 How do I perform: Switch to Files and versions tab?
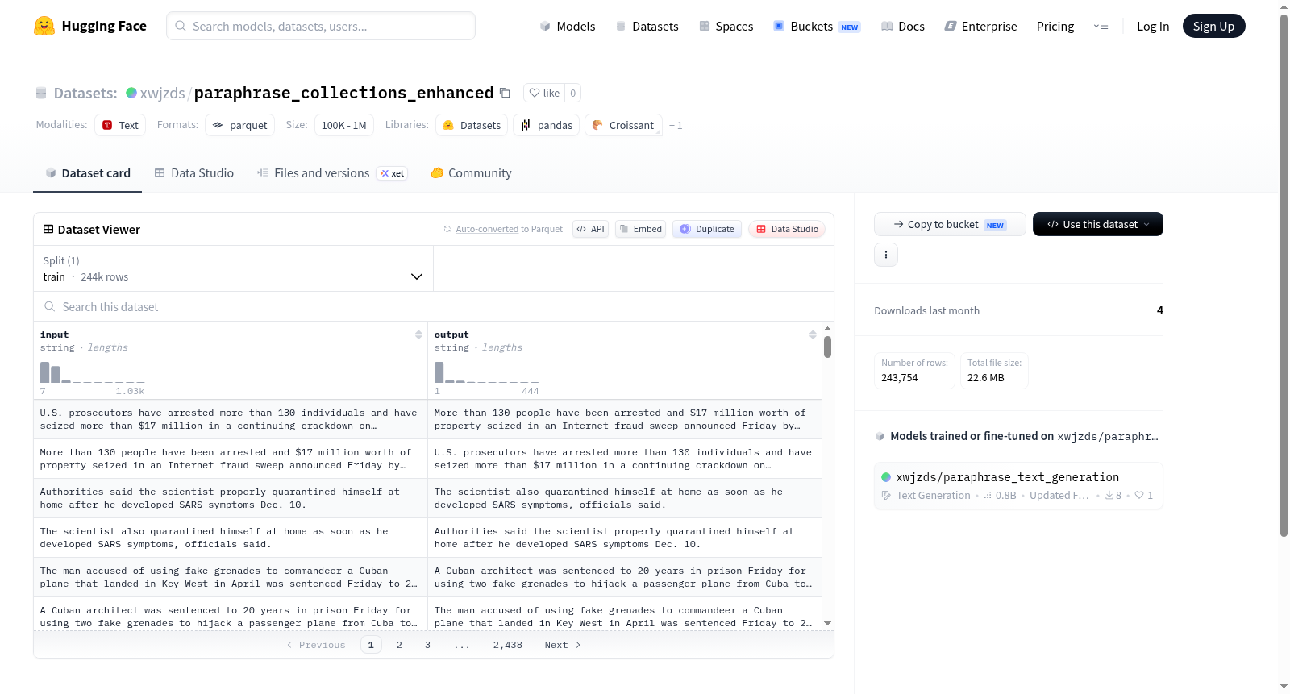pyautogui.click(x=332, y=172)
